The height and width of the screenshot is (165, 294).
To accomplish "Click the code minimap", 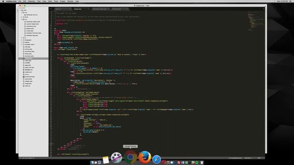I will coord(256,21).
